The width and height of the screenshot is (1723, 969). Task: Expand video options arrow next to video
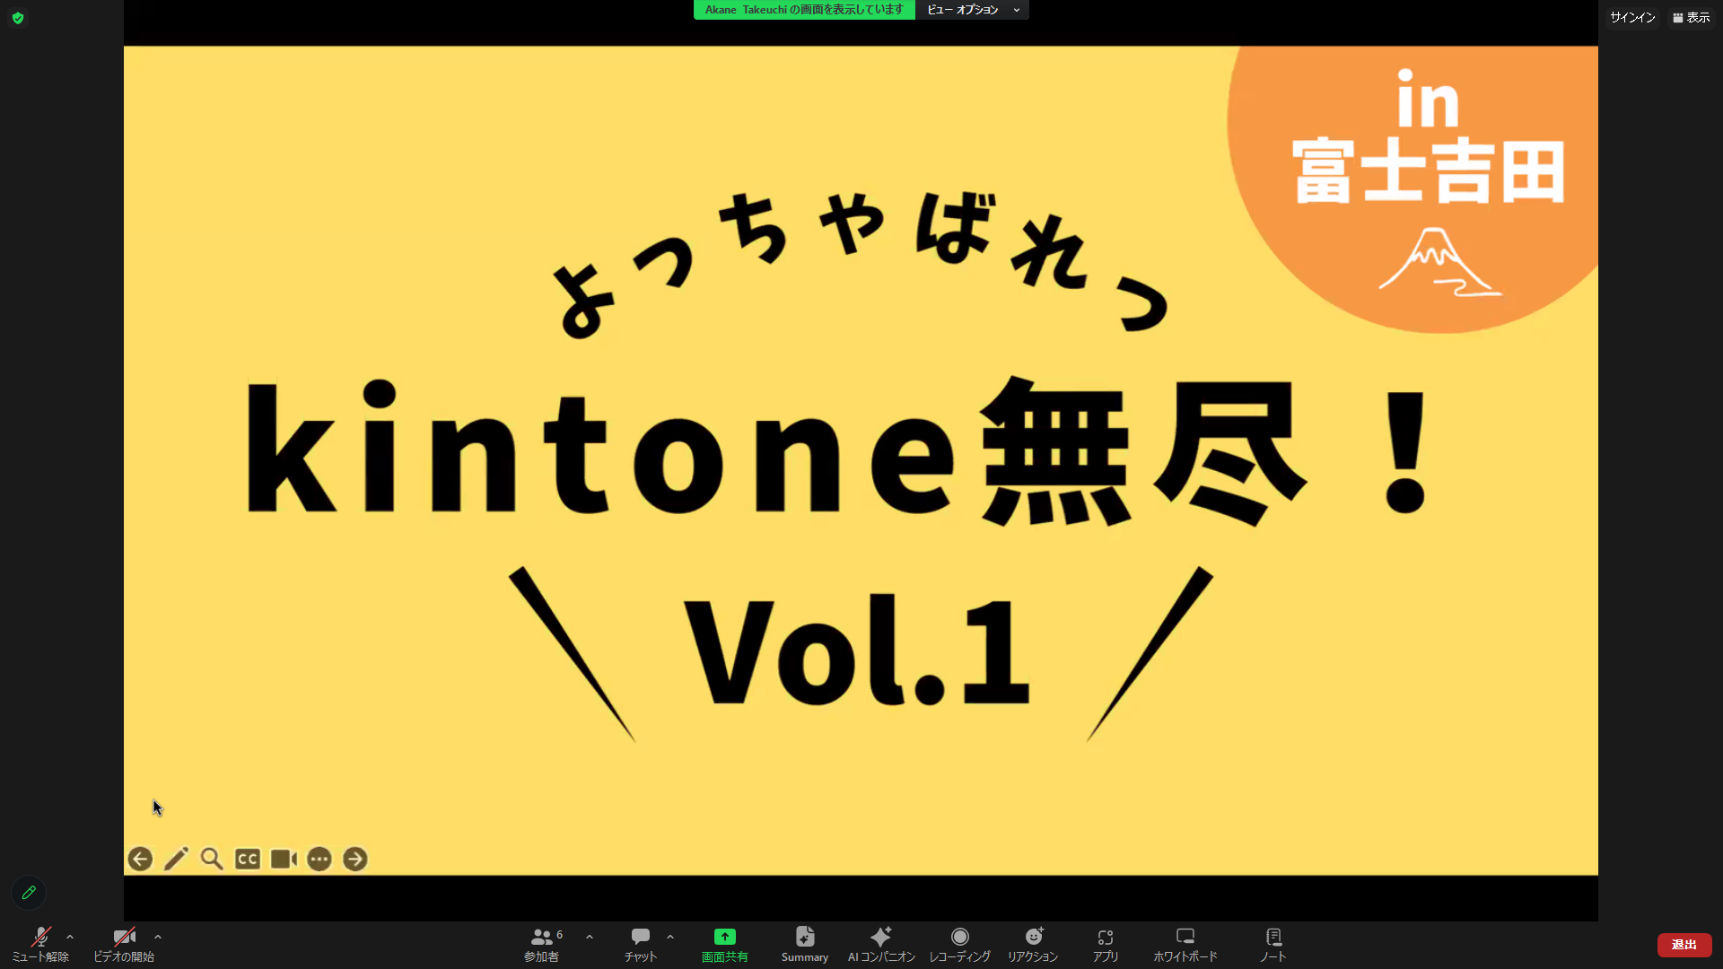coord(158,937)
